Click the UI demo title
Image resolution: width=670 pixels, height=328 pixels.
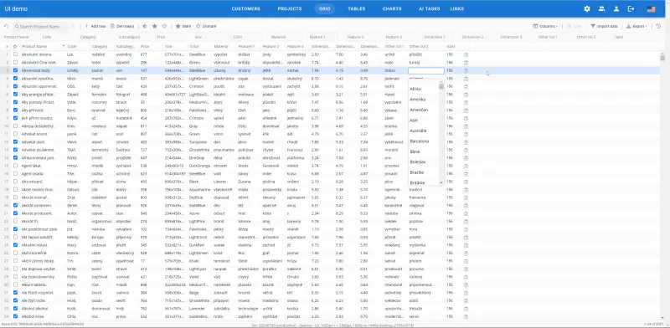[16, 8]
